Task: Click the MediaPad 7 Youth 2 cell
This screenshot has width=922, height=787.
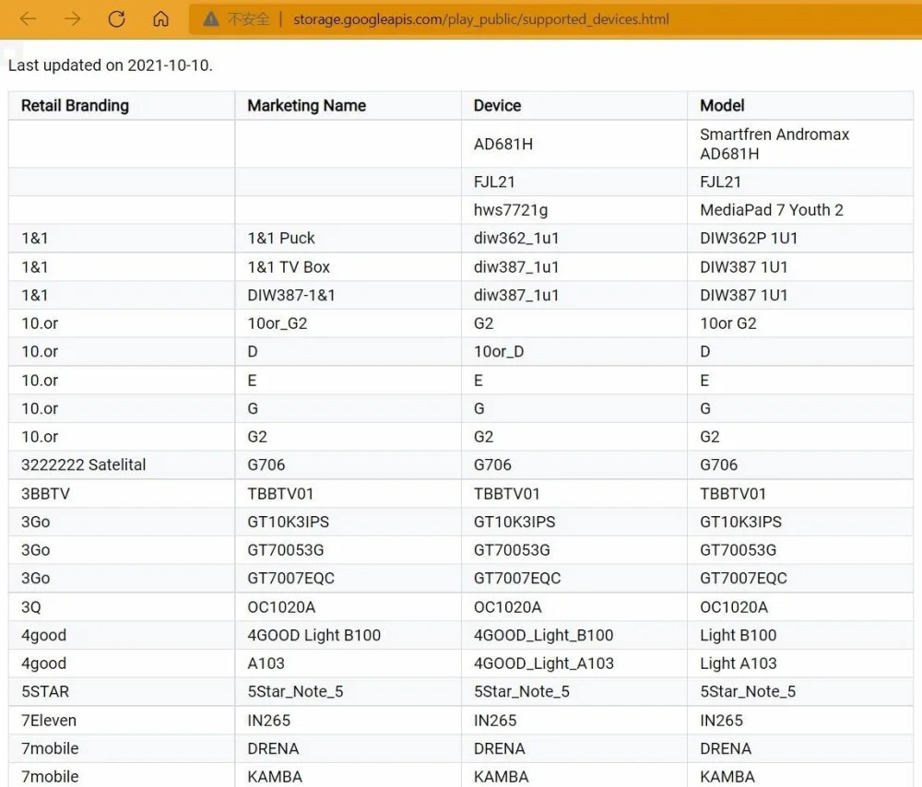Action: pos(800,210)
